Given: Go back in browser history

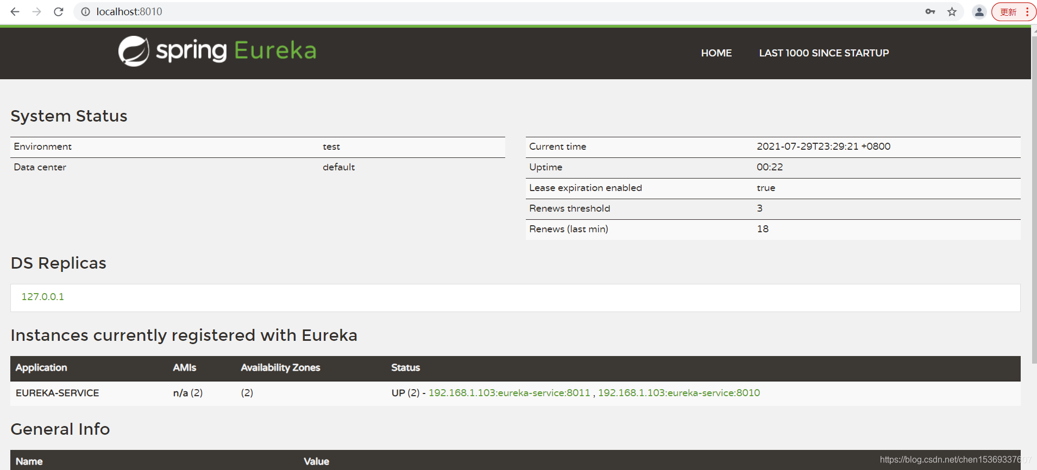Looking at the screenshot, I should pos(15,11).
